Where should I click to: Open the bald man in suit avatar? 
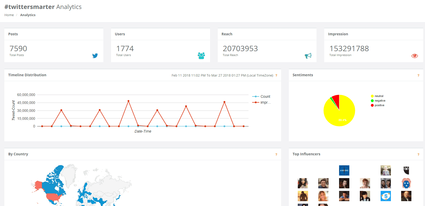coord(406,196)
